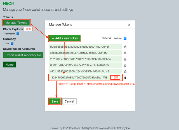The height and width of the screenshot is (130, 179).
Task: Click the lock icon beside b951ecbbc hash
Action: (x=125, y=47)
